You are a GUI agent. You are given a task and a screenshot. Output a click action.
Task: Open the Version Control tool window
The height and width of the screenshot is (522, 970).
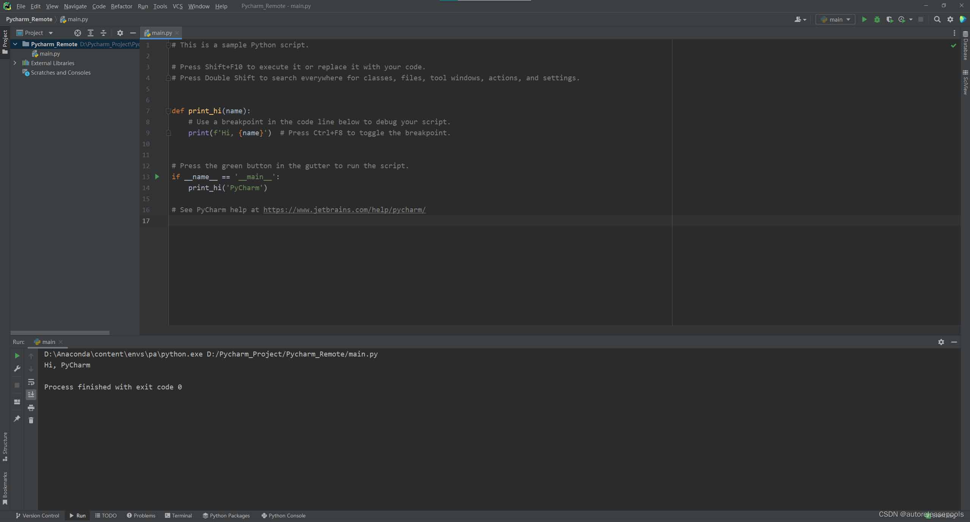click(x=37, y=516)
